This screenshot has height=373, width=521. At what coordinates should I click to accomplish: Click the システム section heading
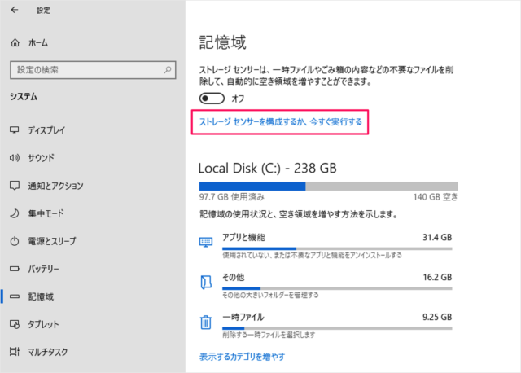pyautogui.click(x=24, y=97)
